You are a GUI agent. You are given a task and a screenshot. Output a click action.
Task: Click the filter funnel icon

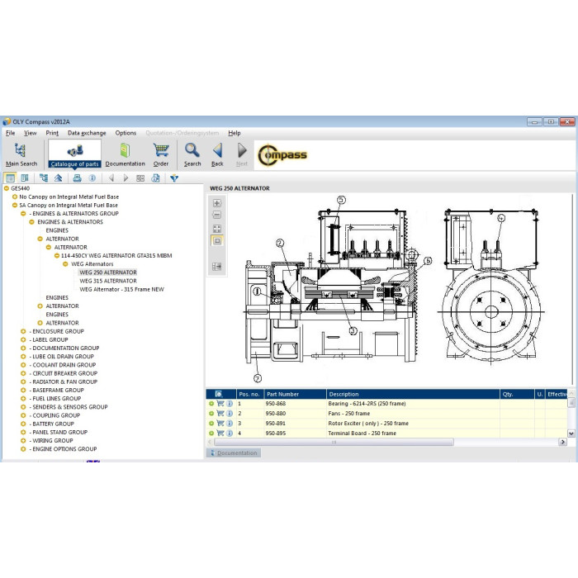coord(174,178)
